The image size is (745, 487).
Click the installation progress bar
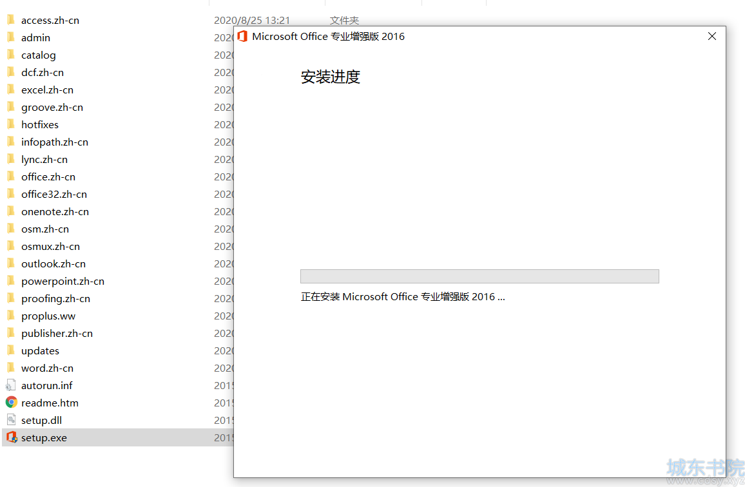coord(479,276)
